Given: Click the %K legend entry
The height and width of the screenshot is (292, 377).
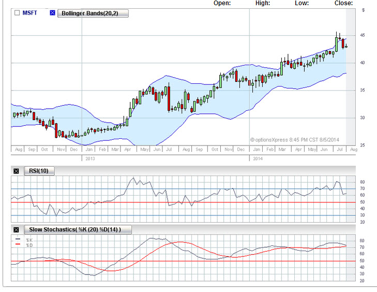Looking at the screenshot, I should (24, 240).
